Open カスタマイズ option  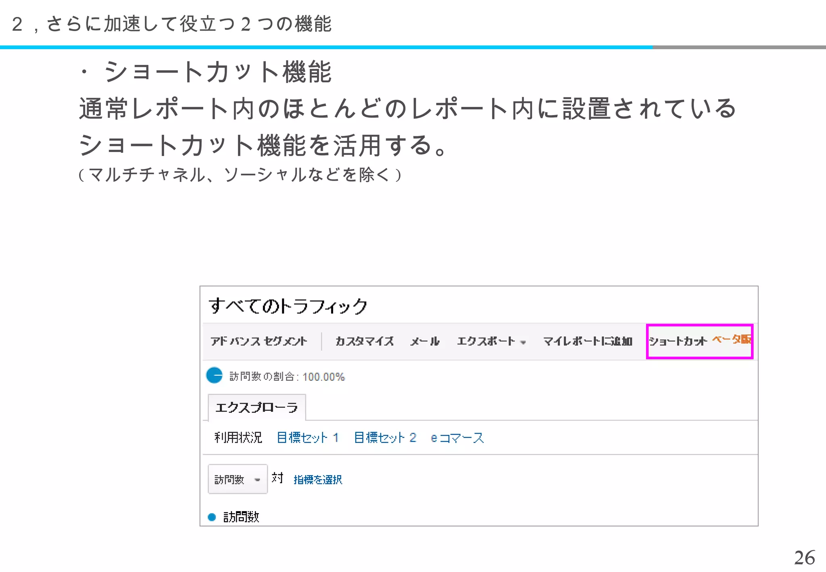[364, 341]
